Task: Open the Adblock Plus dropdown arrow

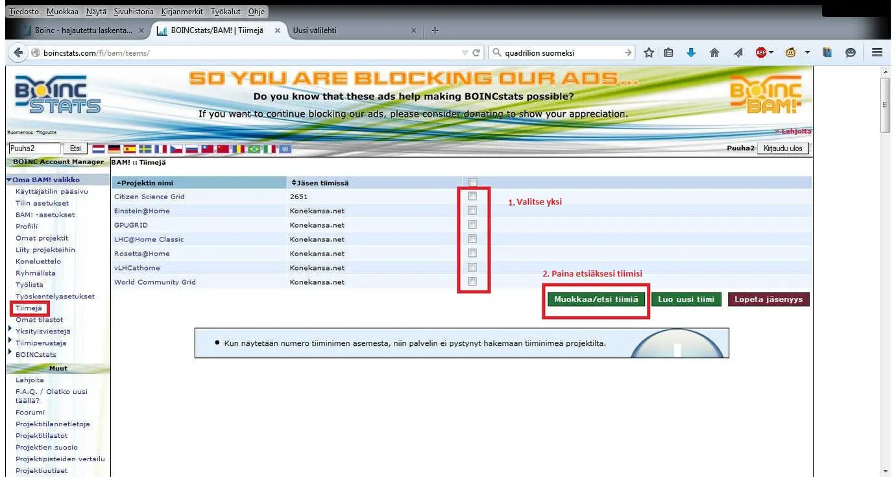Action: (x=770, y=53)
